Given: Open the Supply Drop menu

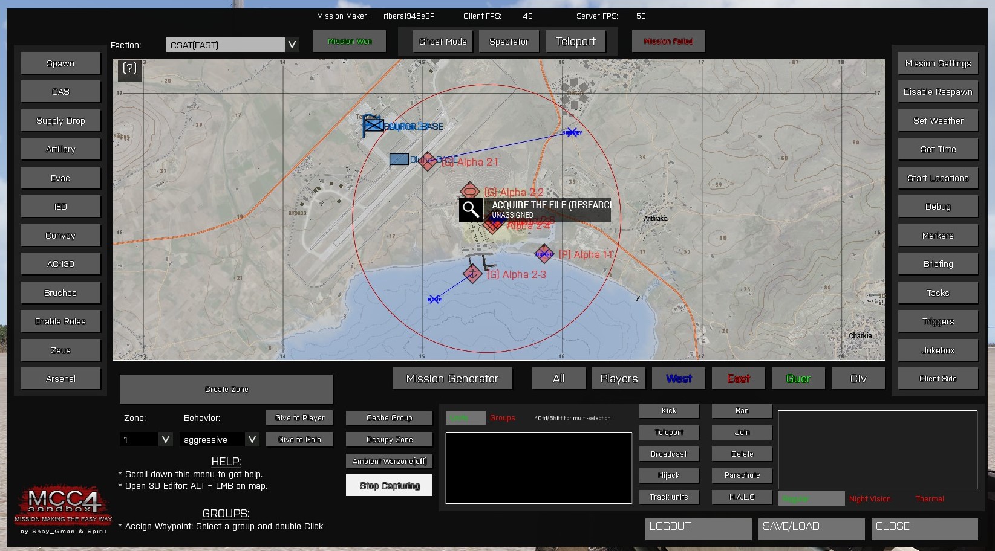Looking at the screenshot, I should [x=60, y=121].
